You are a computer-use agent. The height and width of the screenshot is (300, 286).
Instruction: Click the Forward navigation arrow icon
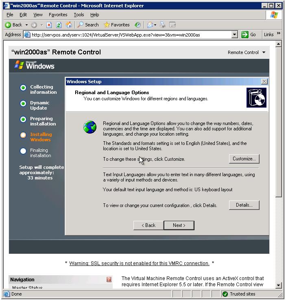coord(34,25)
